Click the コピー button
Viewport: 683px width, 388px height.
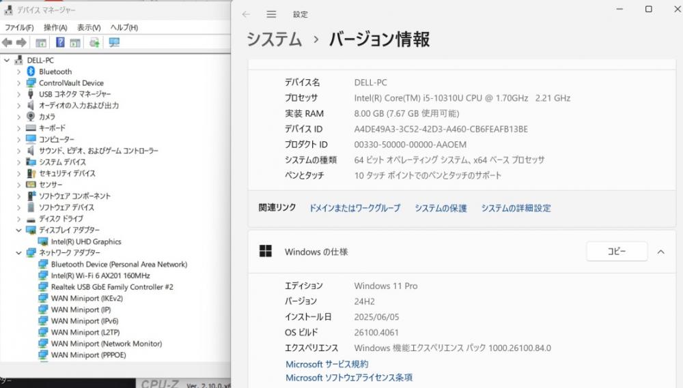(617, 252)
